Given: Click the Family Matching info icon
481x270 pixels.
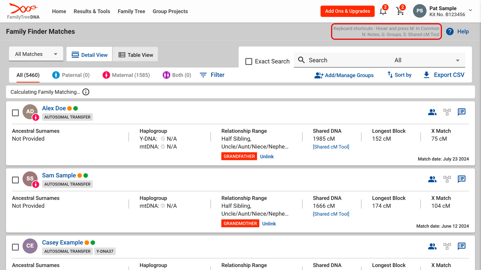Looking at the screenshot, I should 86,92.
